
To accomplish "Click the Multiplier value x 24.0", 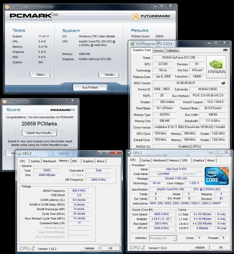I will click(161, 219).
